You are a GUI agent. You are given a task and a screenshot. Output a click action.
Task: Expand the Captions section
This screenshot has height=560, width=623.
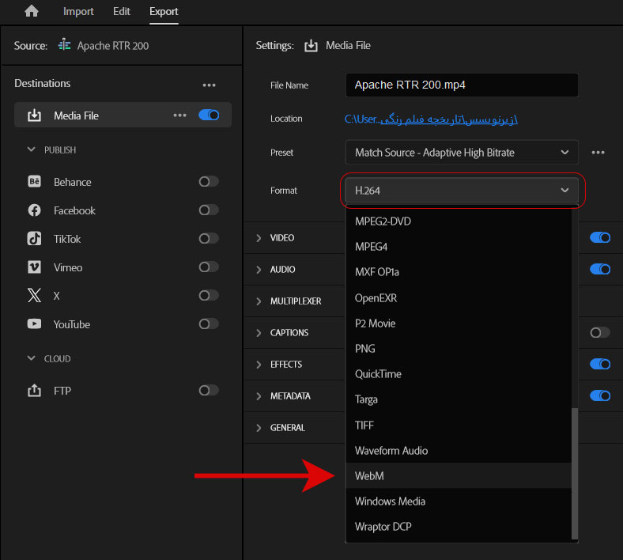[259, 333]
